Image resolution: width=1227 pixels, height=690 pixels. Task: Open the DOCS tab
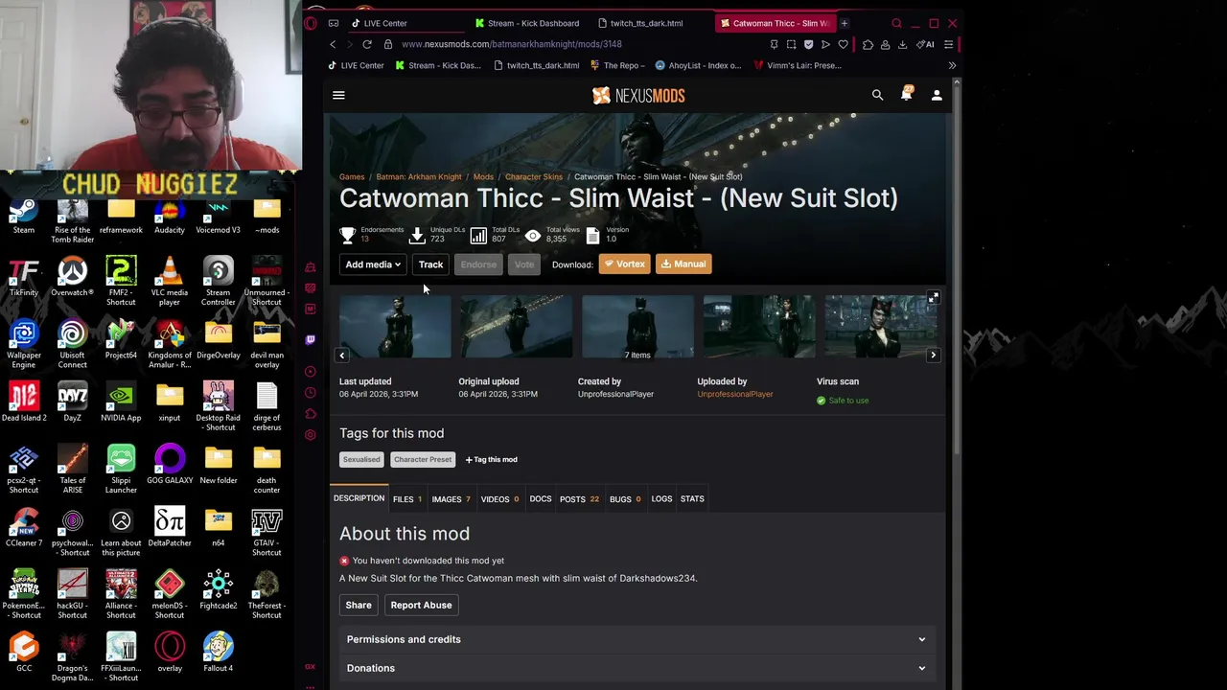[x=541, y=498]
